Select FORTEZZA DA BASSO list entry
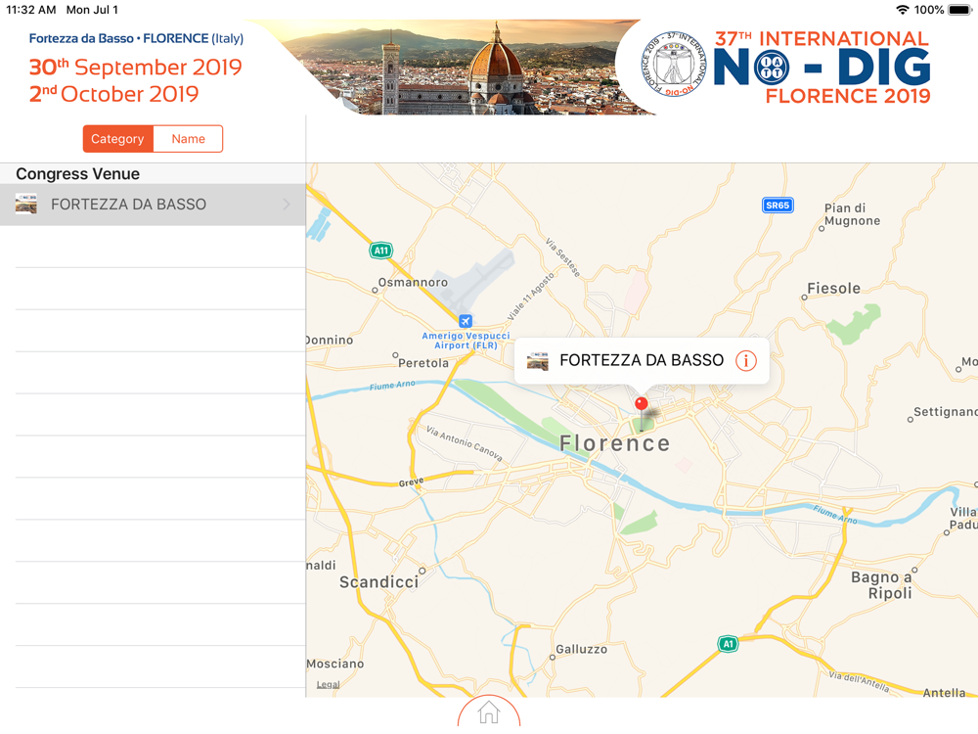 pyautogui.click(x=153, y=205)
